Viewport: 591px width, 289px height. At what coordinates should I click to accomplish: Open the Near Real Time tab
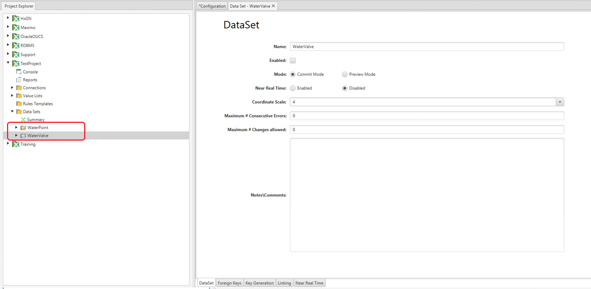tap(310, 283)
